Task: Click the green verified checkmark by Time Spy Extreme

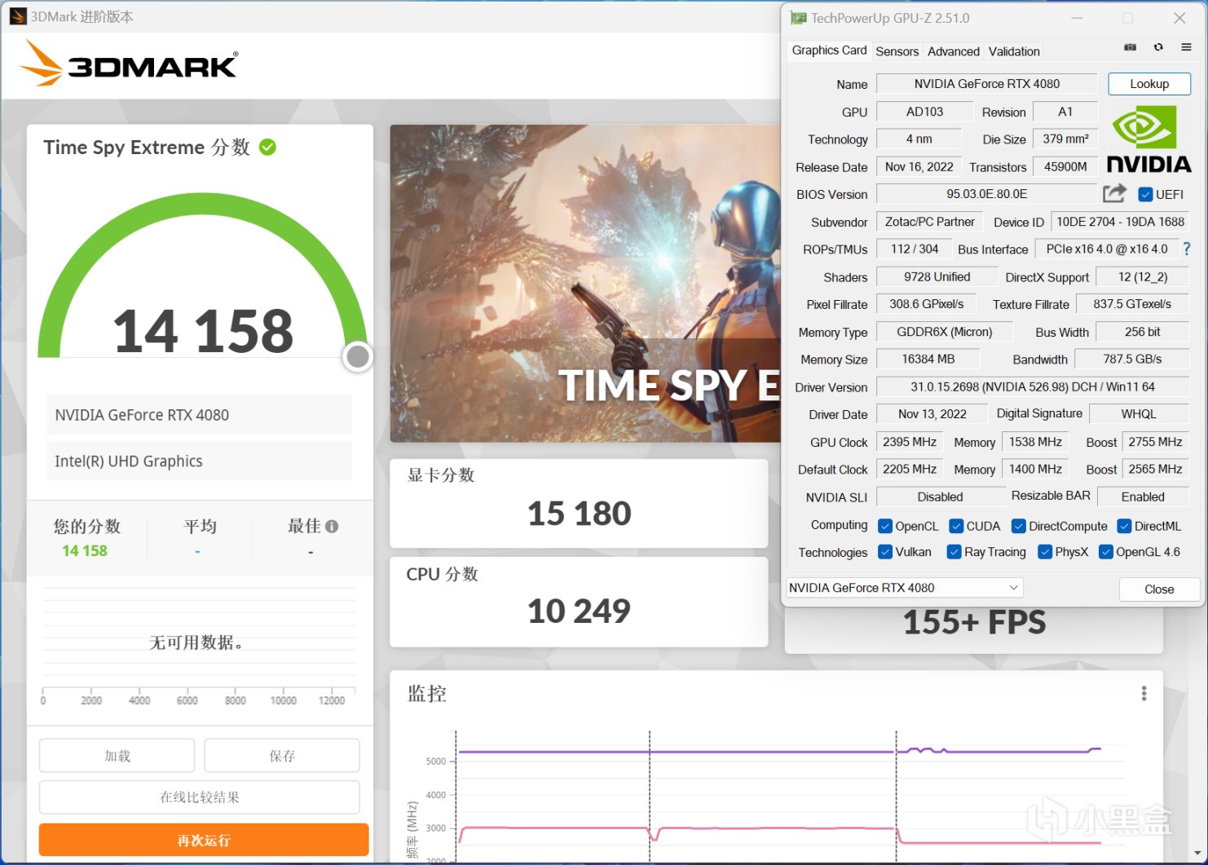Action: point(267,147)
